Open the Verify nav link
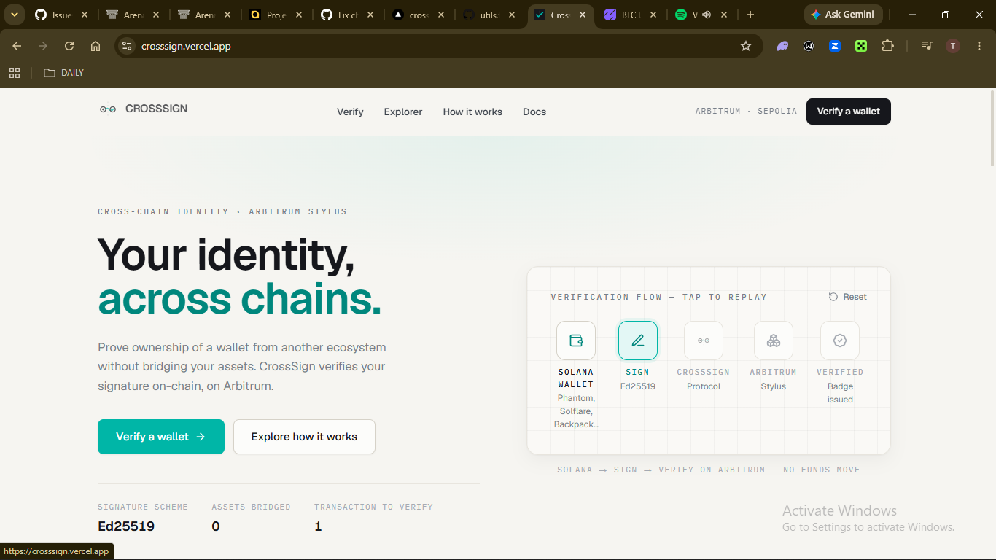Image resolution: width=996 pixels, height=560 pixels. pyautogui.click(x=350, y=112)
